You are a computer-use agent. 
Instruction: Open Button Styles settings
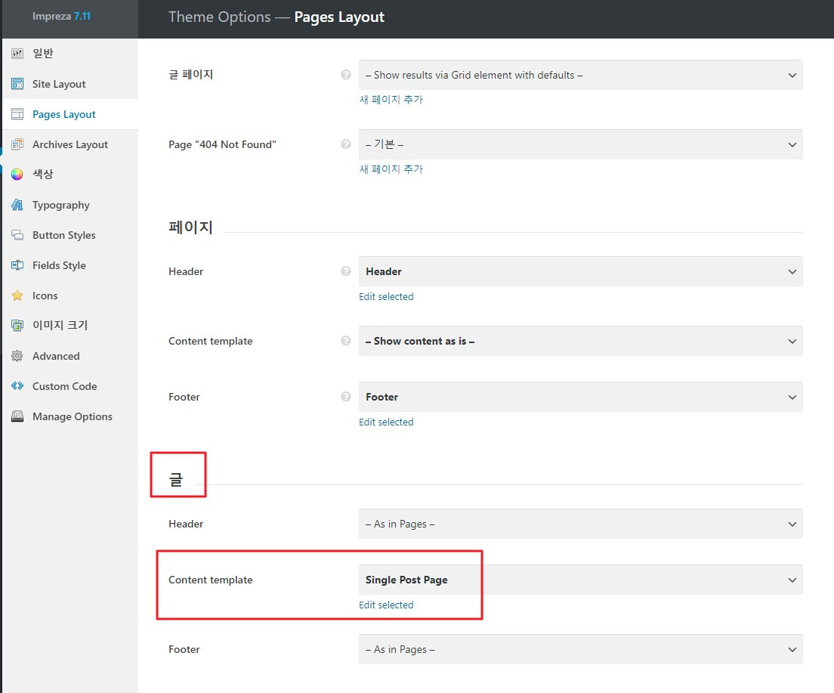click(70, 235)
